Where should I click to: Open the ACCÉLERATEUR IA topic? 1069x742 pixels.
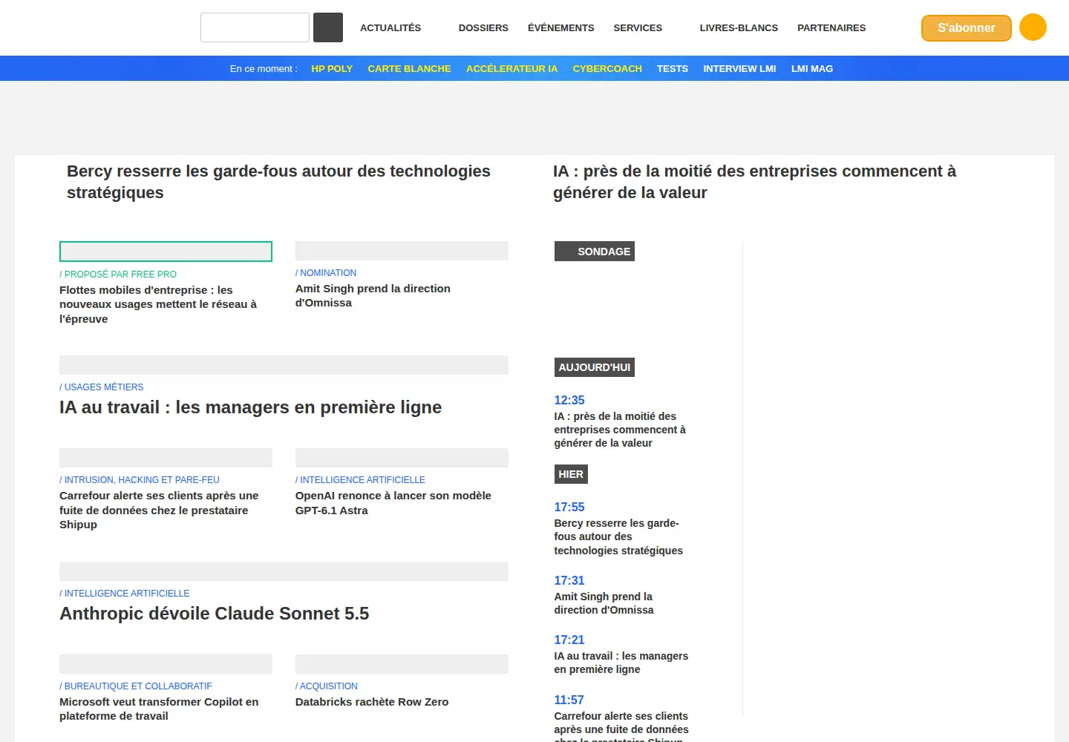(x=511, y=68)
